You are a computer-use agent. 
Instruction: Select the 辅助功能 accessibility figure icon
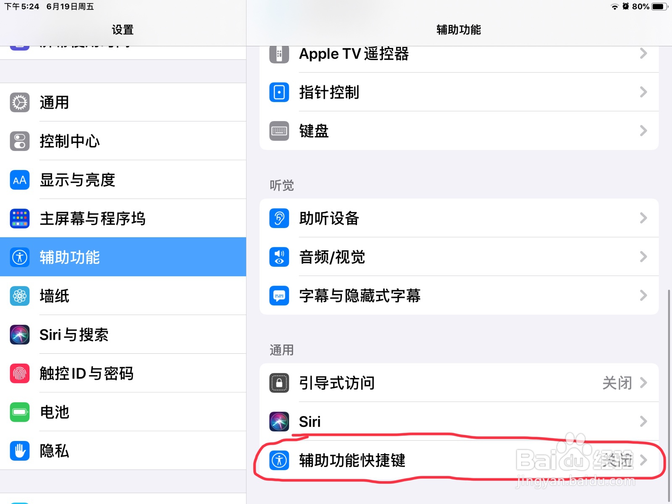click(x=19, y=257)
